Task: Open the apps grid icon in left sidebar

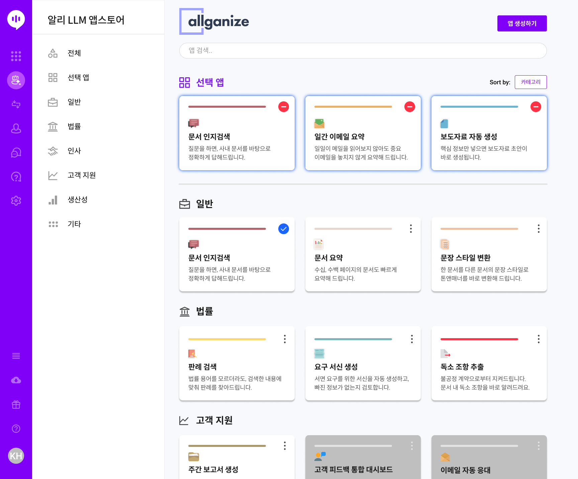Action: pyautogui.click(x=16, y=56)
